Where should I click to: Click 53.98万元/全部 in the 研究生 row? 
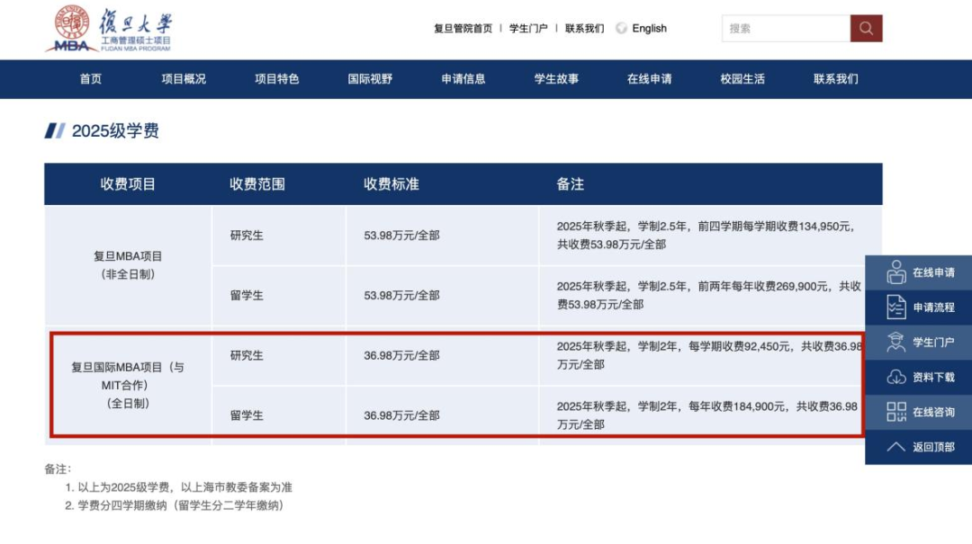click(401, 236)
